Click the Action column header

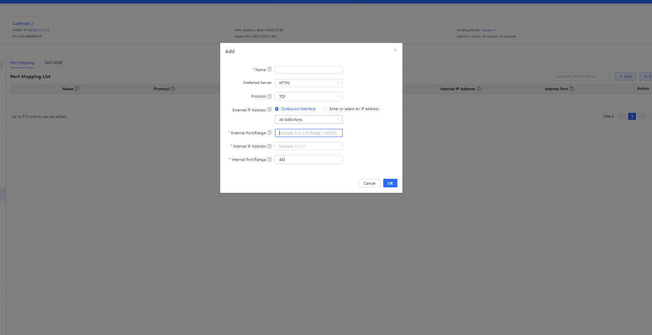click(x=643, y=89)
